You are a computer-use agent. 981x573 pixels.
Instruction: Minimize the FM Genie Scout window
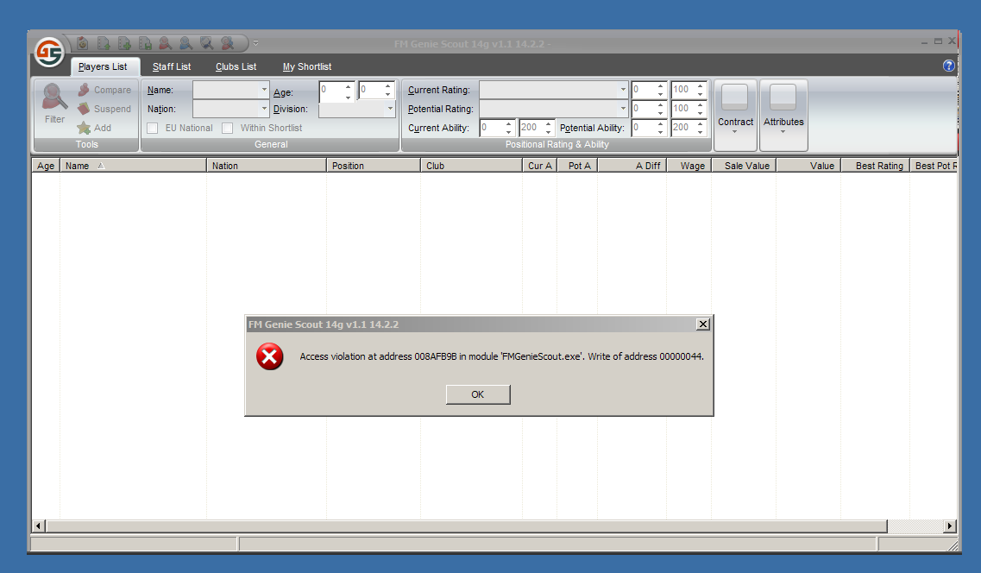coord(924,42)
